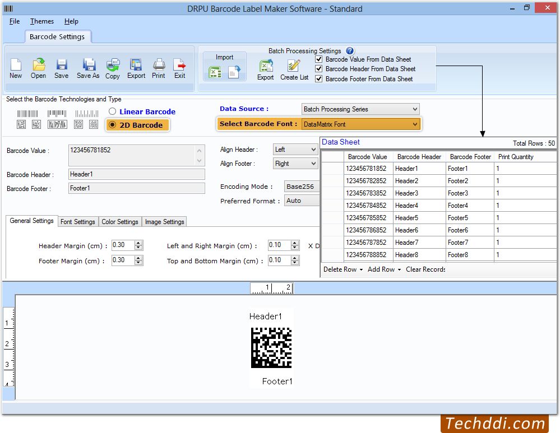Open the Create List tool
Viewport: 560px width, 433px height.
point(294,70)
